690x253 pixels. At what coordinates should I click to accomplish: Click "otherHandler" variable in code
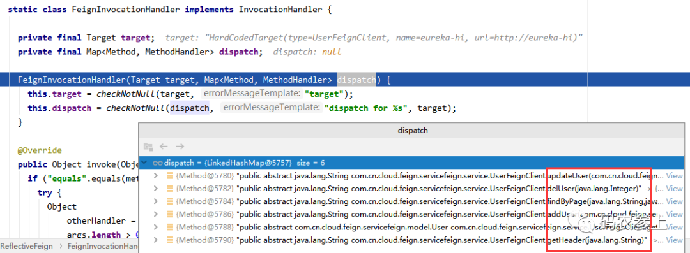click(x=96, y=220)
